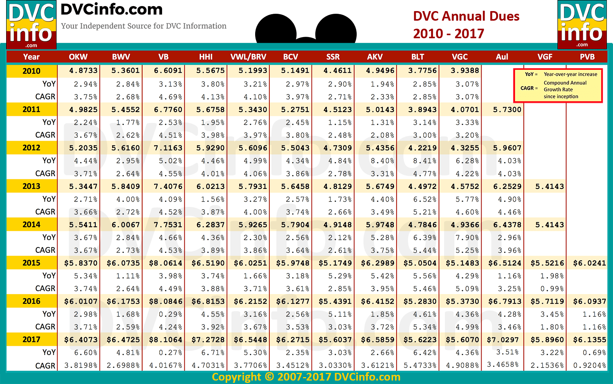Screen dimensions: 613x384
Task: Click the DVC info logo at top left
Action: (31, 24)
